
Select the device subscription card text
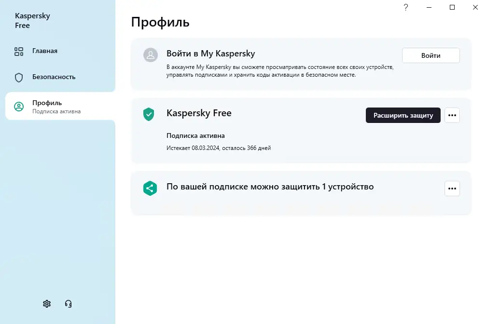point(270,187)
